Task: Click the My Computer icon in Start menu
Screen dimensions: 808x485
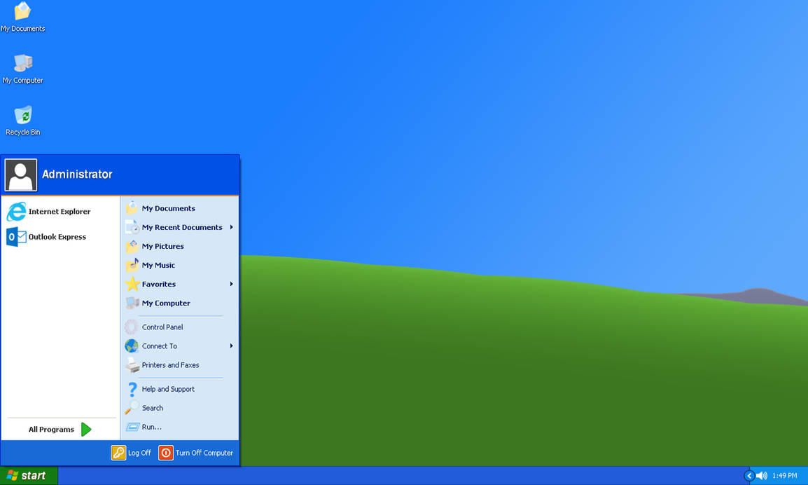Action: coord(132,303)
